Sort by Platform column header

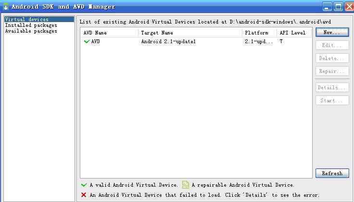pyautogui.click(x=259, y=33)
